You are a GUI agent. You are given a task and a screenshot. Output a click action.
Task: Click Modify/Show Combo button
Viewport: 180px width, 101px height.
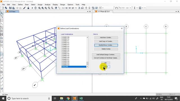pyautogui.click(x=106, y=45)
